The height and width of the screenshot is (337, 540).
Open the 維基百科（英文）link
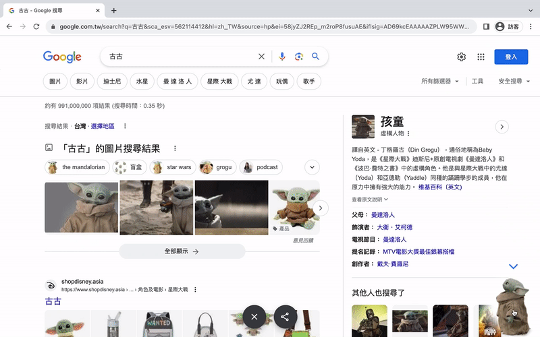[440, 187]
